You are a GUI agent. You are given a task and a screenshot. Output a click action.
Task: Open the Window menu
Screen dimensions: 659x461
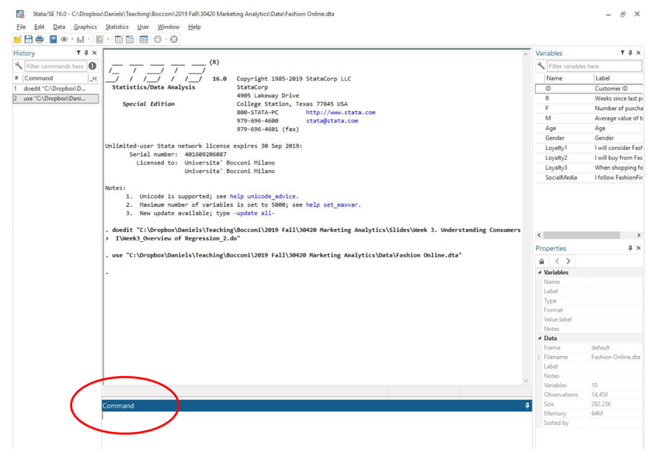point(168,27)
